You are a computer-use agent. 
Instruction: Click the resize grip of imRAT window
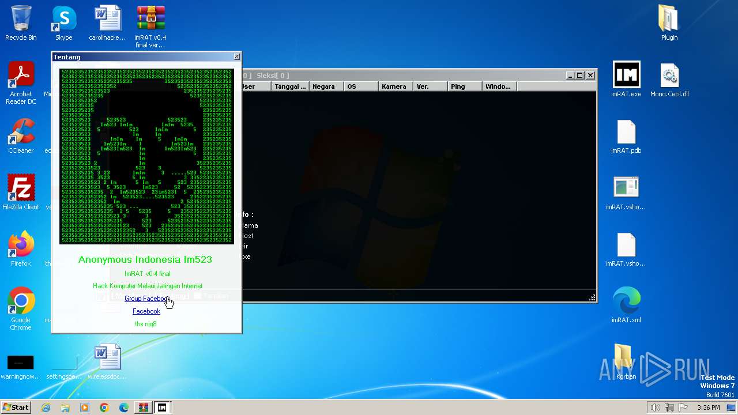tap(592, 297)
